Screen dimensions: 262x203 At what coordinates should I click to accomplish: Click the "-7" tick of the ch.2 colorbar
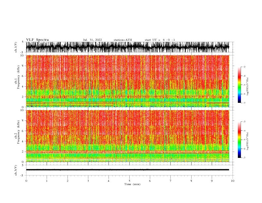244,158
